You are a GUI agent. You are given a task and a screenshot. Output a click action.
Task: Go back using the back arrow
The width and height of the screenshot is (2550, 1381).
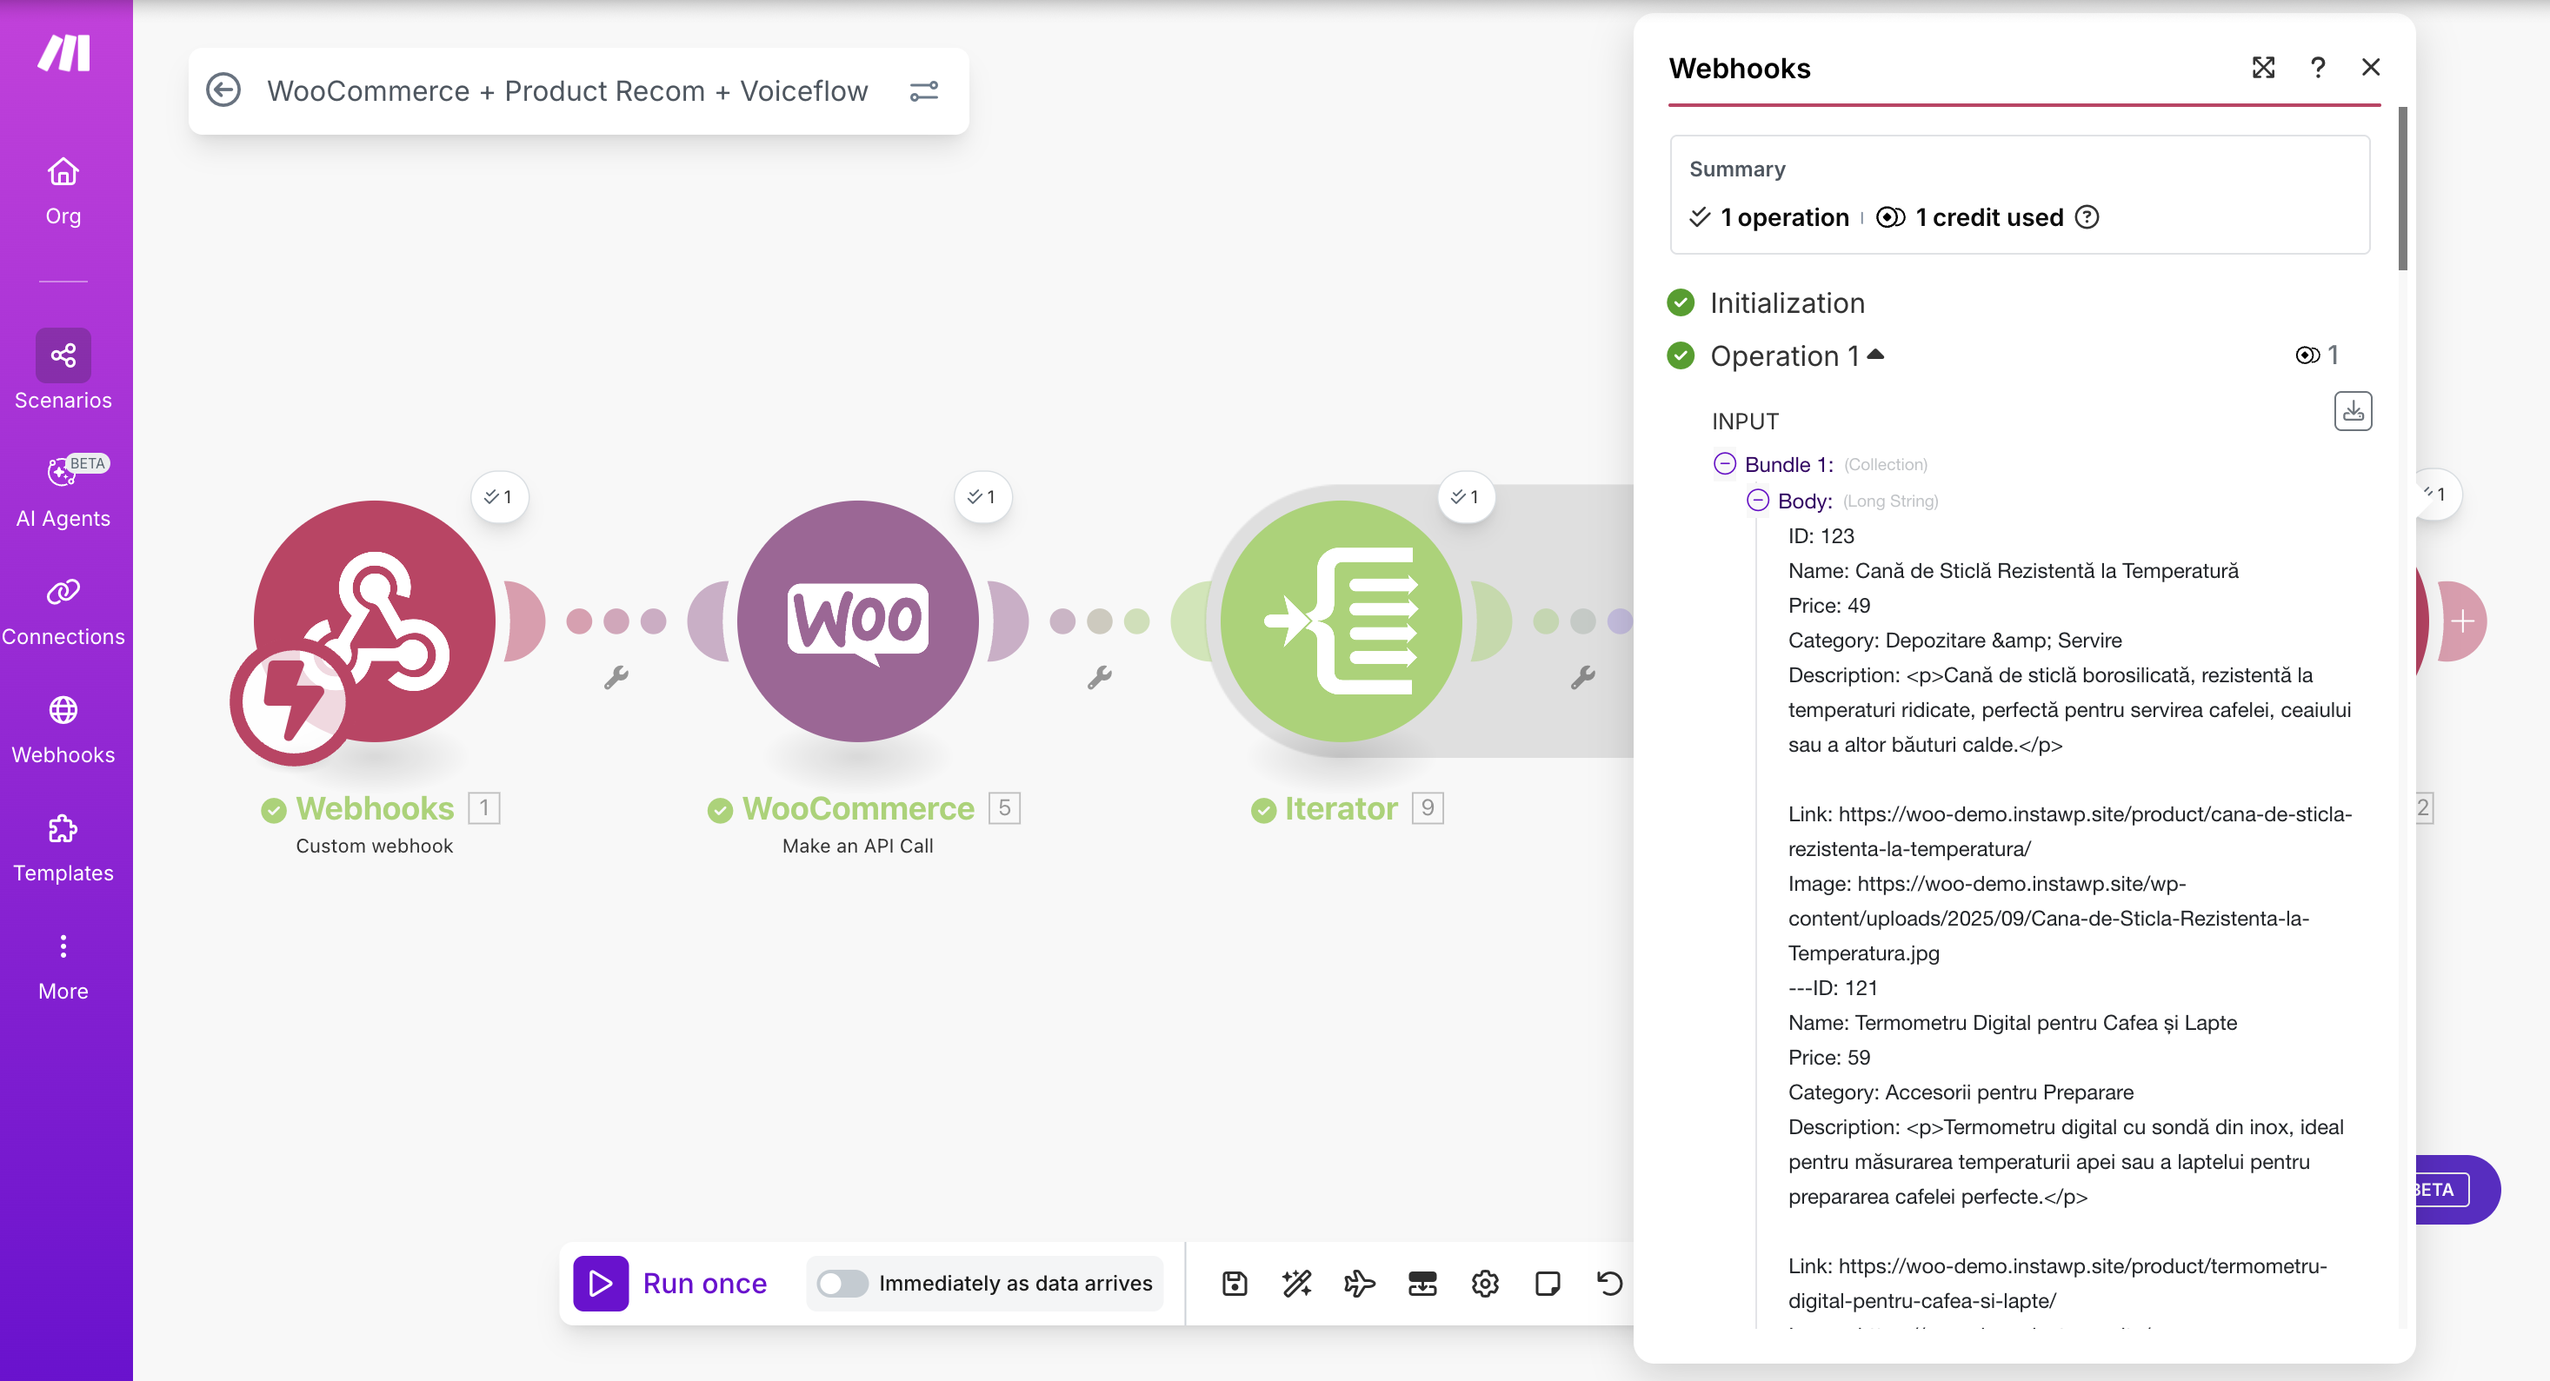(223, 91)
